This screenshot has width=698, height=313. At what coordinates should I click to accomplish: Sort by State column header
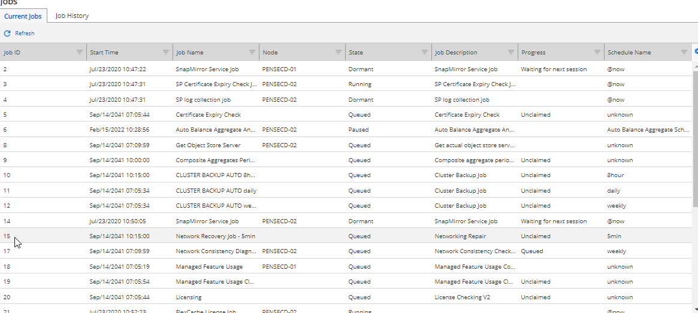point(356,53)
